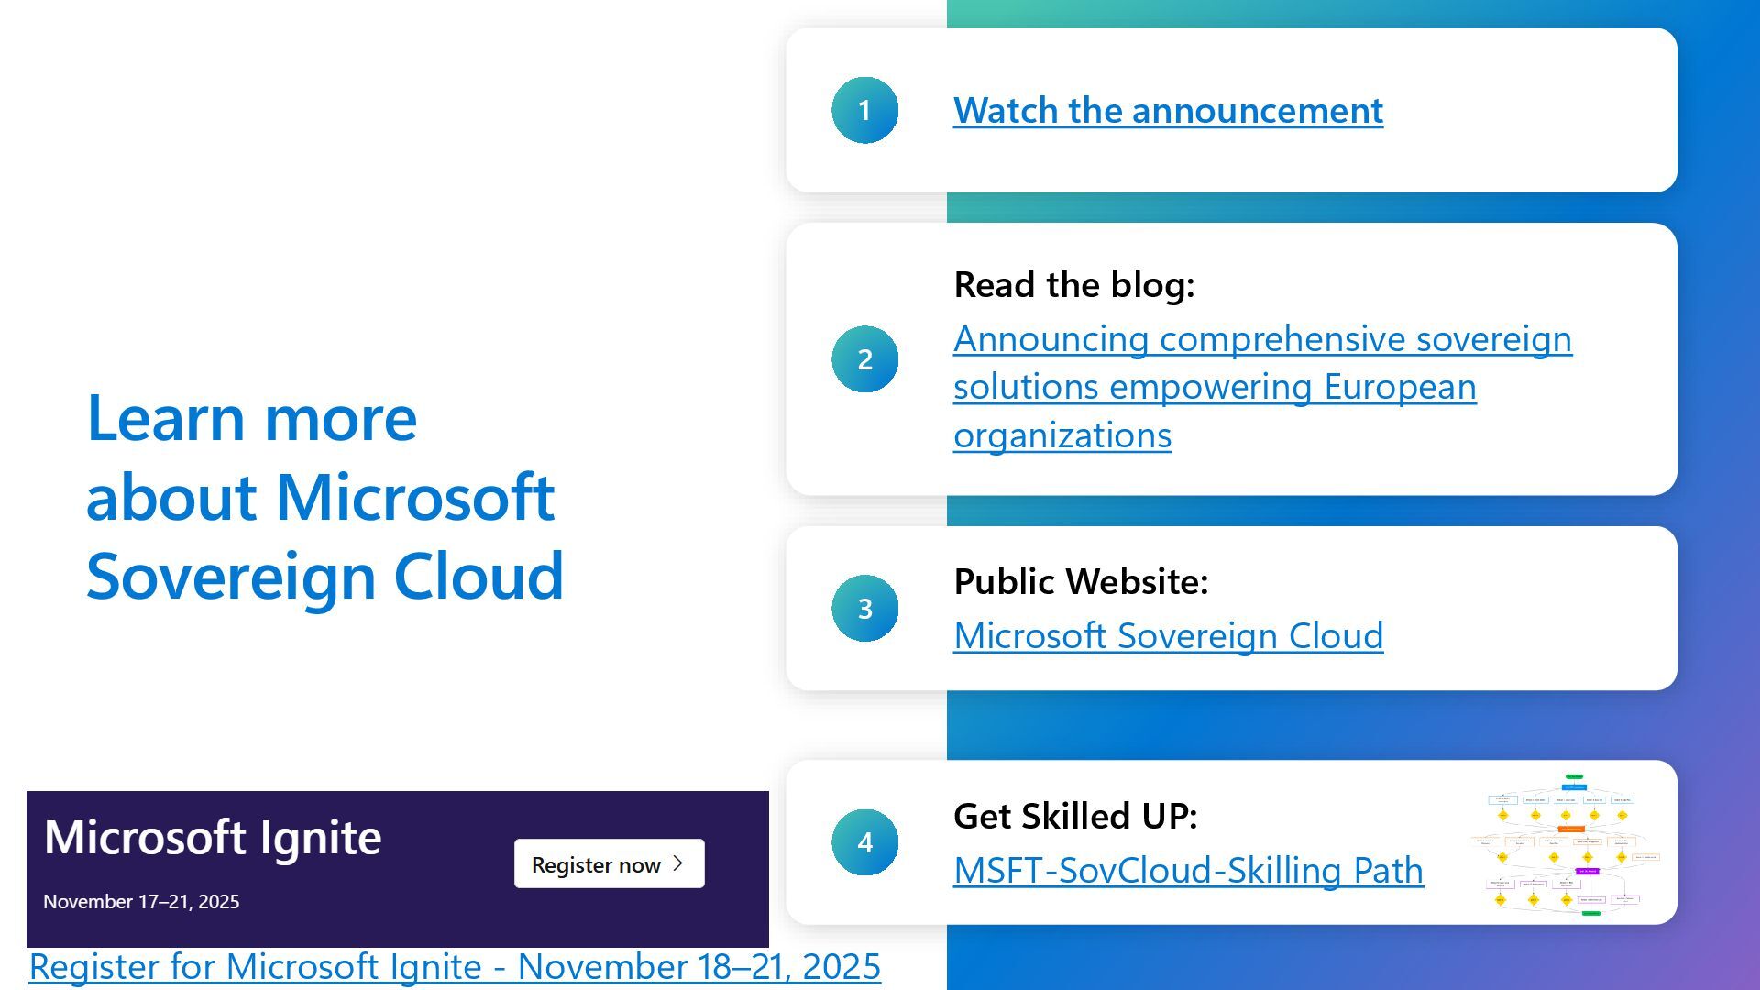1760x990 pixels.
Task: Click the number 1 circle icon
Action: 864,110
